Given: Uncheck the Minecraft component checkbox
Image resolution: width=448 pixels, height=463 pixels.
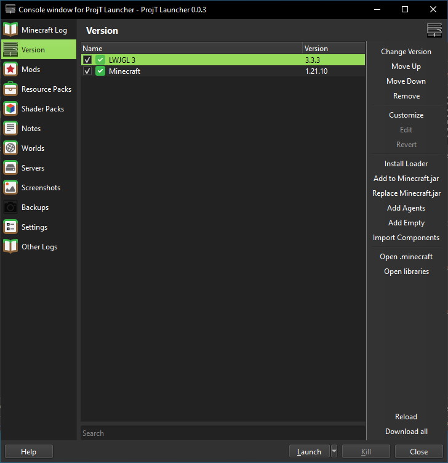Looking at the screenshot, I should click(x=87, y=71).
